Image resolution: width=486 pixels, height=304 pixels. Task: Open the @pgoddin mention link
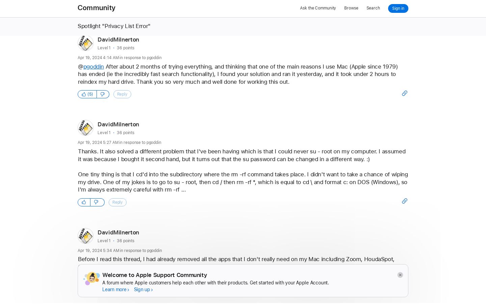point(93,67)
